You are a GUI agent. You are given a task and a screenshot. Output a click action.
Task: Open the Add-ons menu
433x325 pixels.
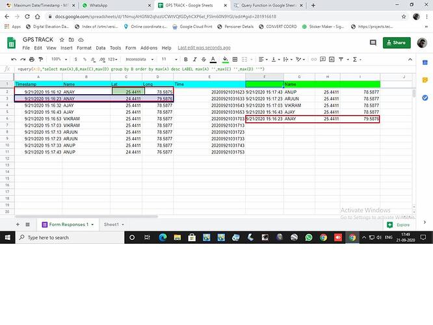[x=149, y=47]
